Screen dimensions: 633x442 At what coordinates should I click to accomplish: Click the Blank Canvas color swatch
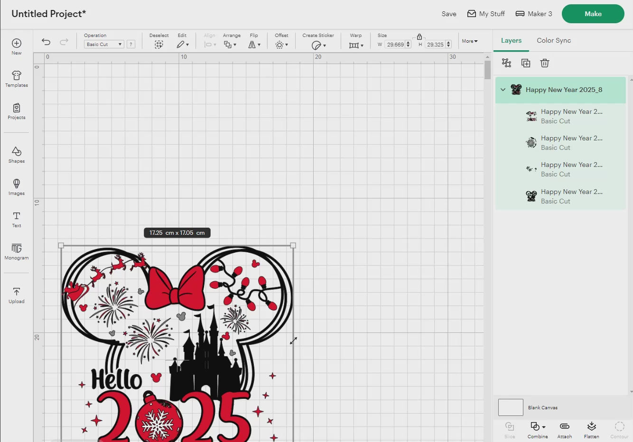(x=511, y=407)
